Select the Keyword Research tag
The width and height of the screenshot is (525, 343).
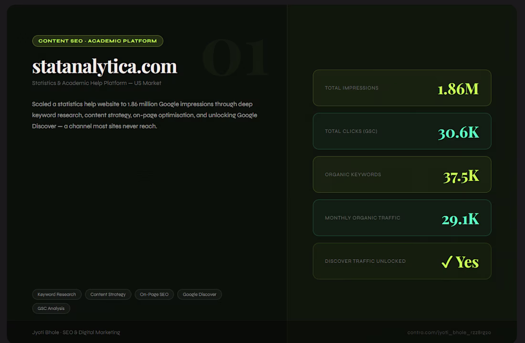57,294
